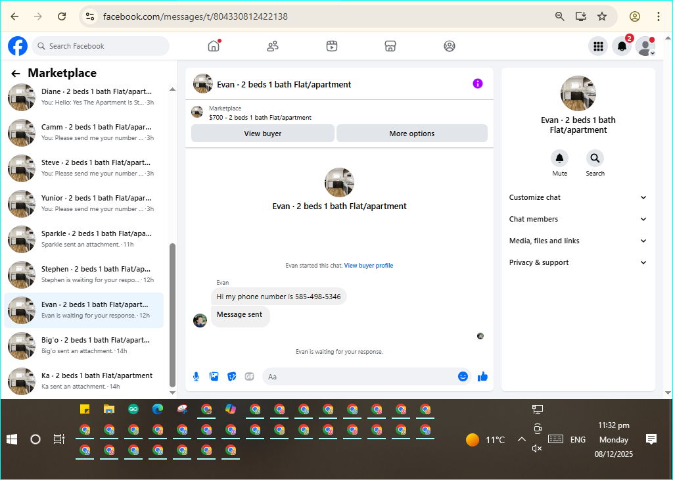Click the Search Facebook field

point(101,46)
